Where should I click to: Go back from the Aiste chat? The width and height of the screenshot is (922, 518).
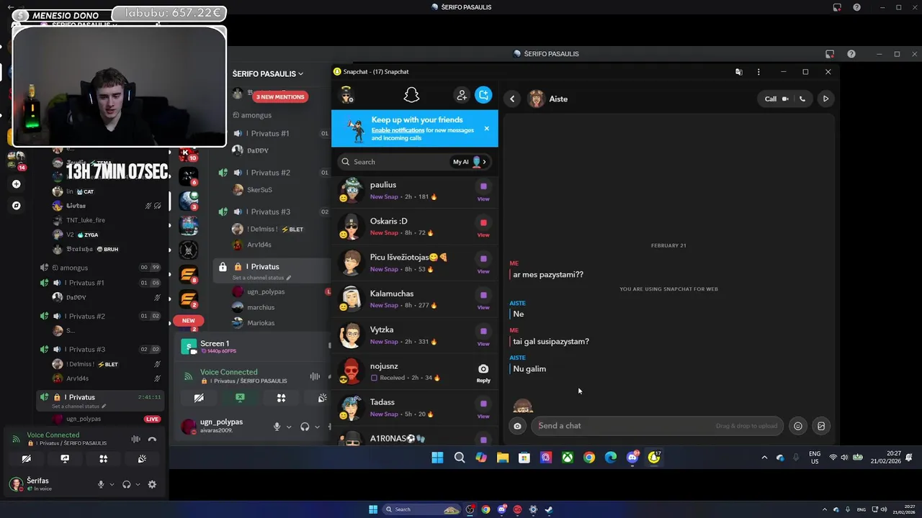click(x=512, y=99)
